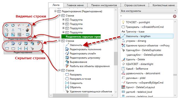The image size is (179, 101).
Task: Select Обратить in the tree
Action: pyautogui.click(x=75, y=87)
